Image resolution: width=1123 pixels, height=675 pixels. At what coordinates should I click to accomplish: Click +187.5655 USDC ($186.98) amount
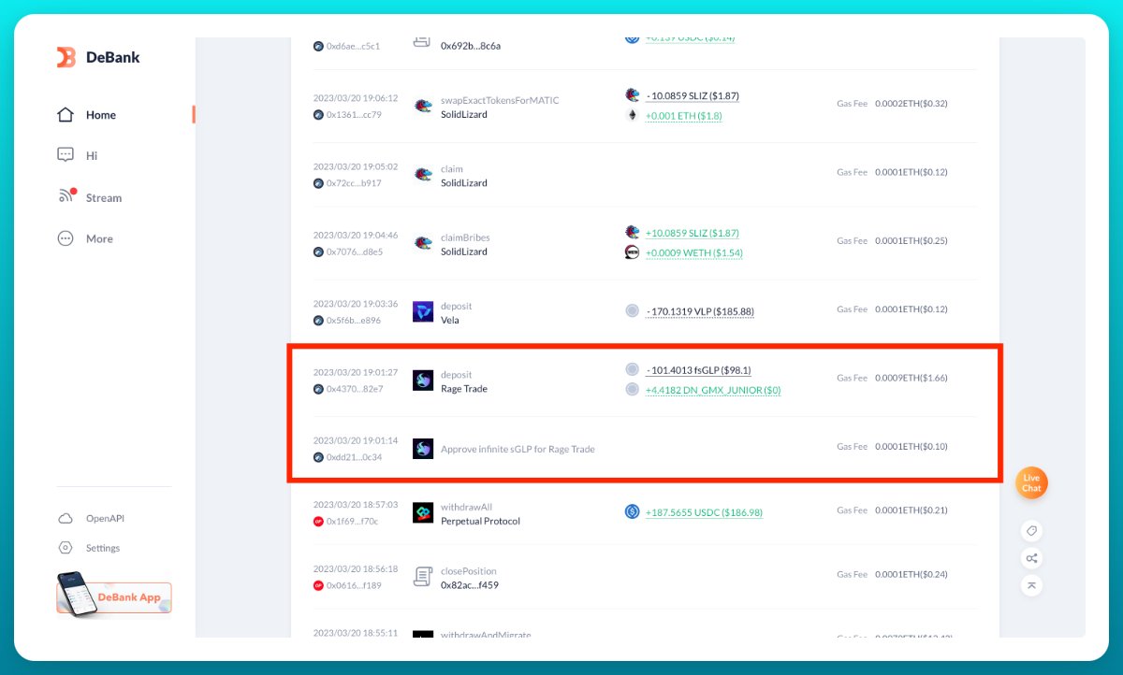tap(704, 512)
